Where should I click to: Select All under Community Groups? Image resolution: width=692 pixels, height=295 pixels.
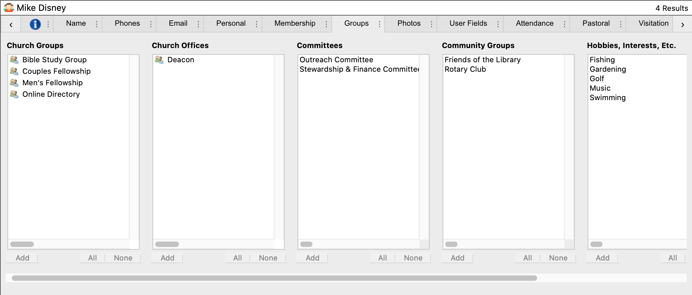(527, 258)
